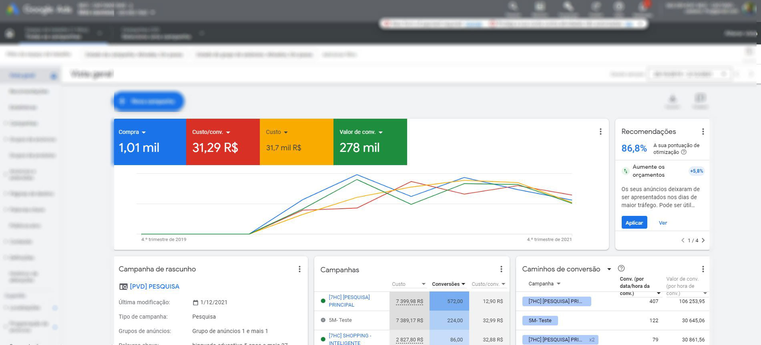
Task: Open the Recomendações card options menu
Action: pyautogui.click(x=703, y=132)
